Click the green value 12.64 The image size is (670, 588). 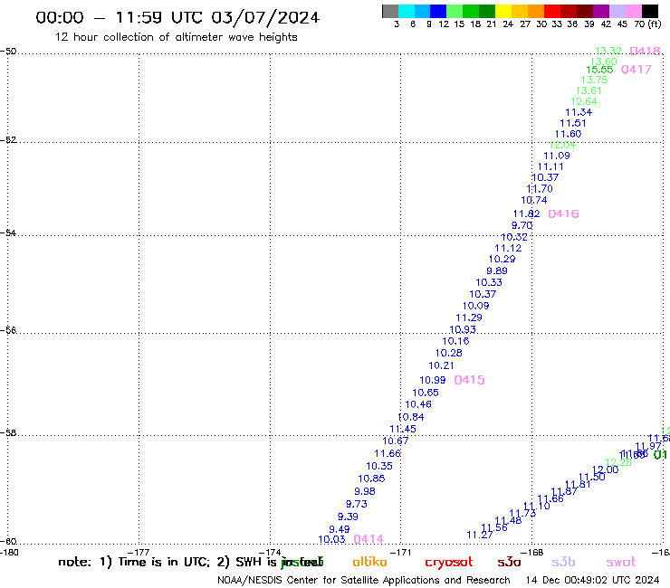pyautogui.click(x=584, y=101)
